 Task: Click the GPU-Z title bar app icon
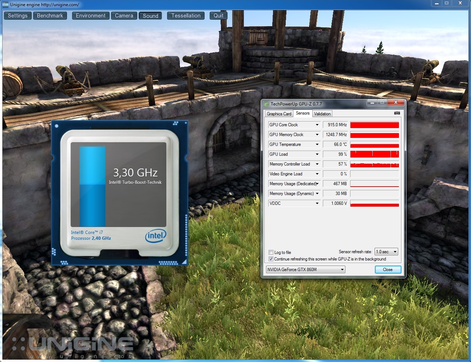tap(266, 104)
